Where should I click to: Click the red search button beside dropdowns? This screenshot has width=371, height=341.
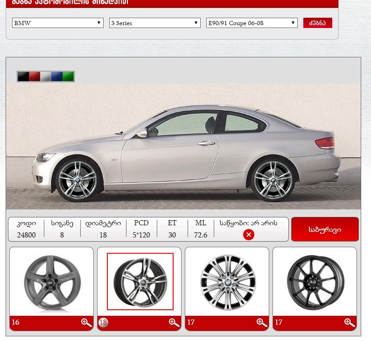[x=317, y=23]
